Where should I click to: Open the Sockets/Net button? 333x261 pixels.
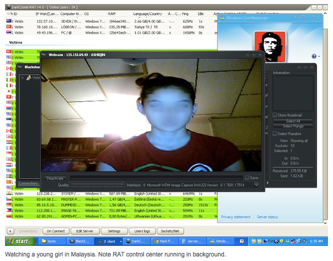(170, 231)
